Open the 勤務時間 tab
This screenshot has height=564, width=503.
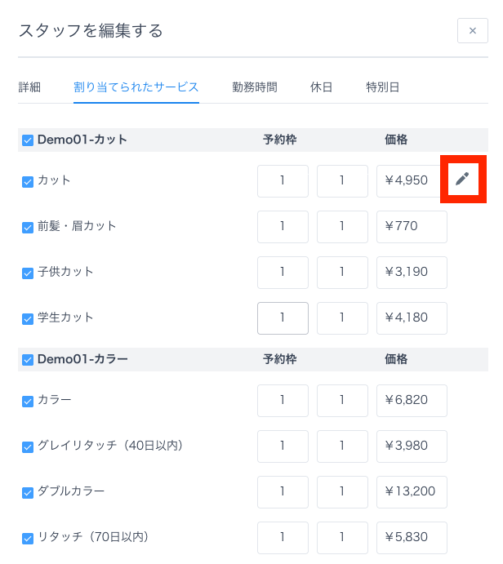pos(254,87)
